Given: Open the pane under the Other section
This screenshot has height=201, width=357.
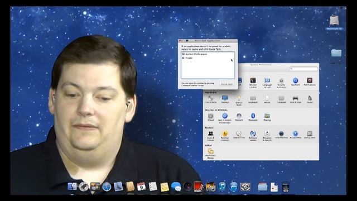Looking at the screenshot, I should pos(211,154).
